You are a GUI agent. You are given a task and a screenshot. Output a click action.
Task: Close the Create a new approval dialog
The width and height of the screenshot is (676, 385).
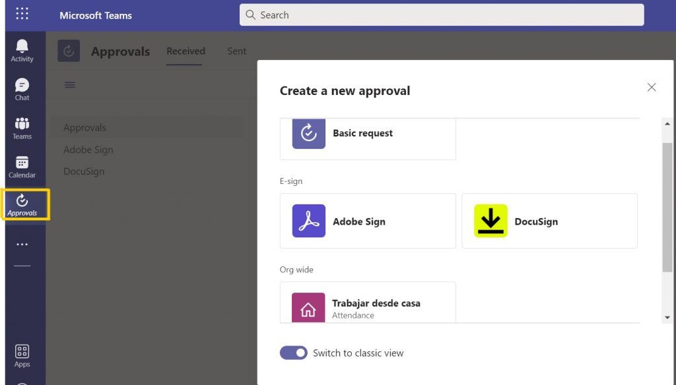coord(652,88)
